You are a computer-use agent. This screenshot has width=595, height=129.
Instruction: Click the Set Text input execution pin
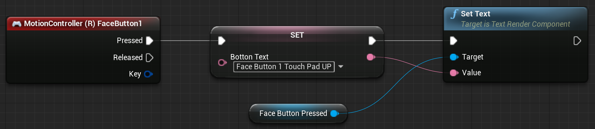454,41
